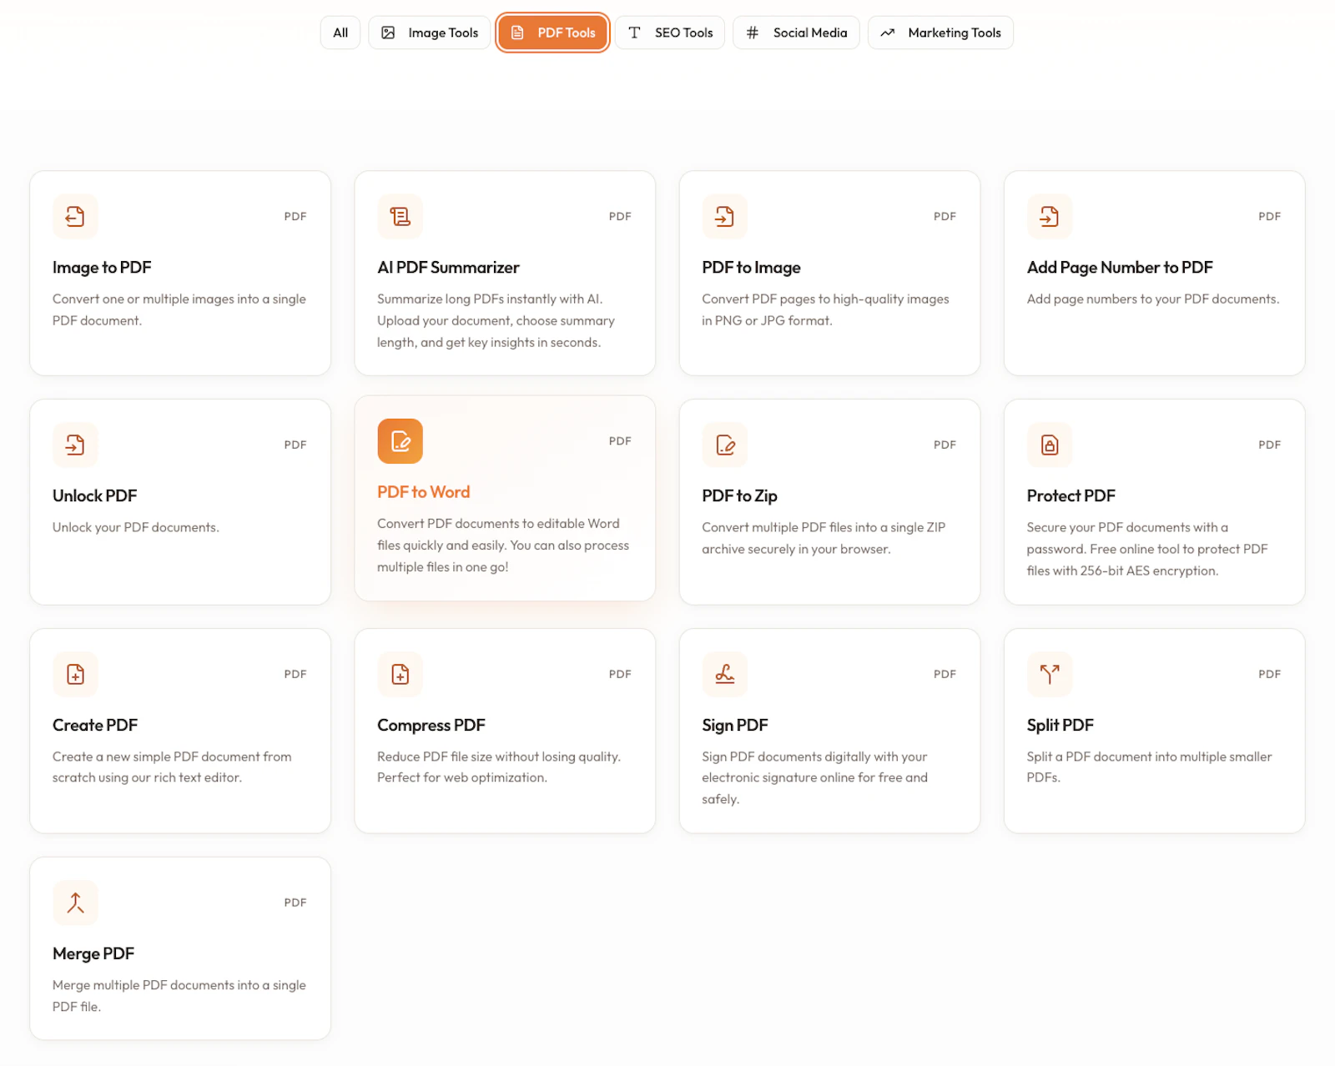This screenshot has height=1066, width=1335.
Task: Click the Protect PDF lock icon
Action: (x=1050, y=445)
